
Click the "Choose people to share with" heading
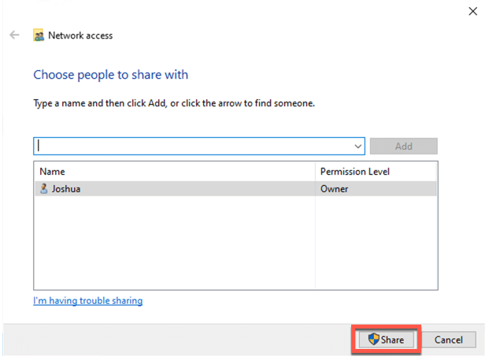coord(110,75)
